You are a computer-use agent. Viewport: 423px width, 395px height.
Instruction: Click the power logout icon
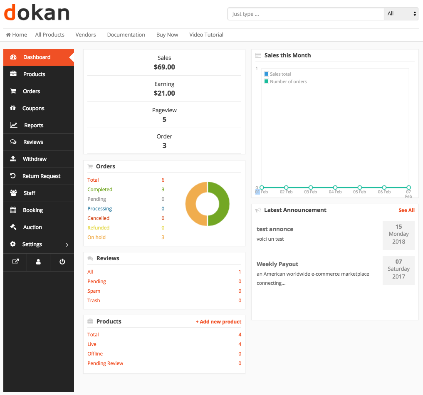pos(62,262)
